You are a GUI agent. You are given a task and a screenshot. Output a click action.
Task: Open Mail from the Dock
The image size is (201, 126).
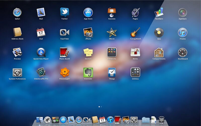click(x=71, y=120)
